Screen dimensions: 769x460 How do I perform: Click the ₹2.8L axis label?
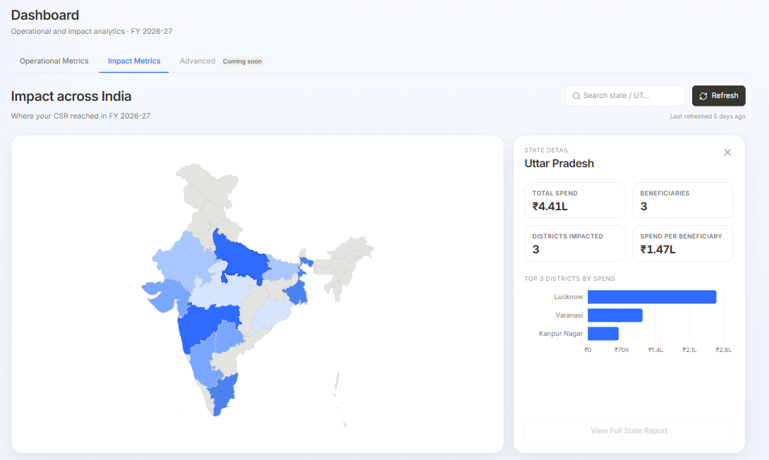point(723,350)
